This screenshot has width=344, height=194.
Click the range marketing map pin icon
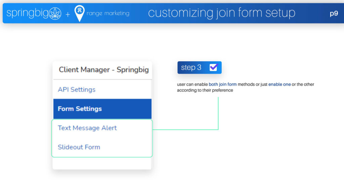(x=79, y=13)
